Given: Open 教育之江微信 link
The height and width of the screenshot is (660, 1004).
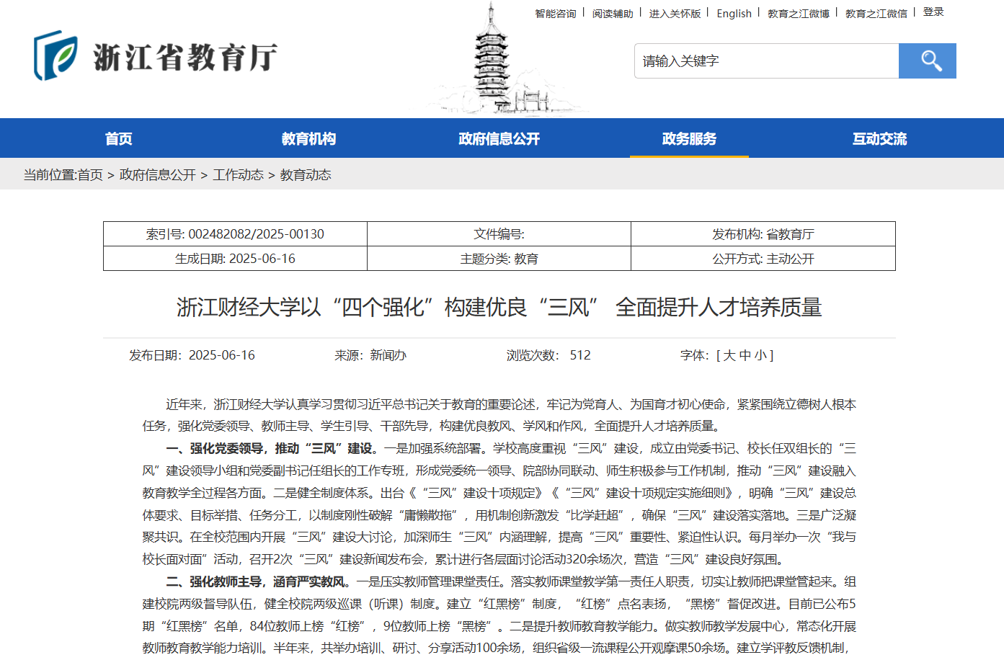Looking at the screenshot, I should coord(876,14).
